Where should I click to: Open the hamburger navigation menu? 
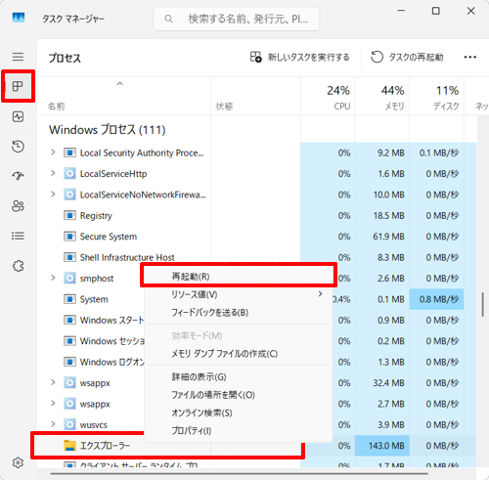(x=18, y=57)
